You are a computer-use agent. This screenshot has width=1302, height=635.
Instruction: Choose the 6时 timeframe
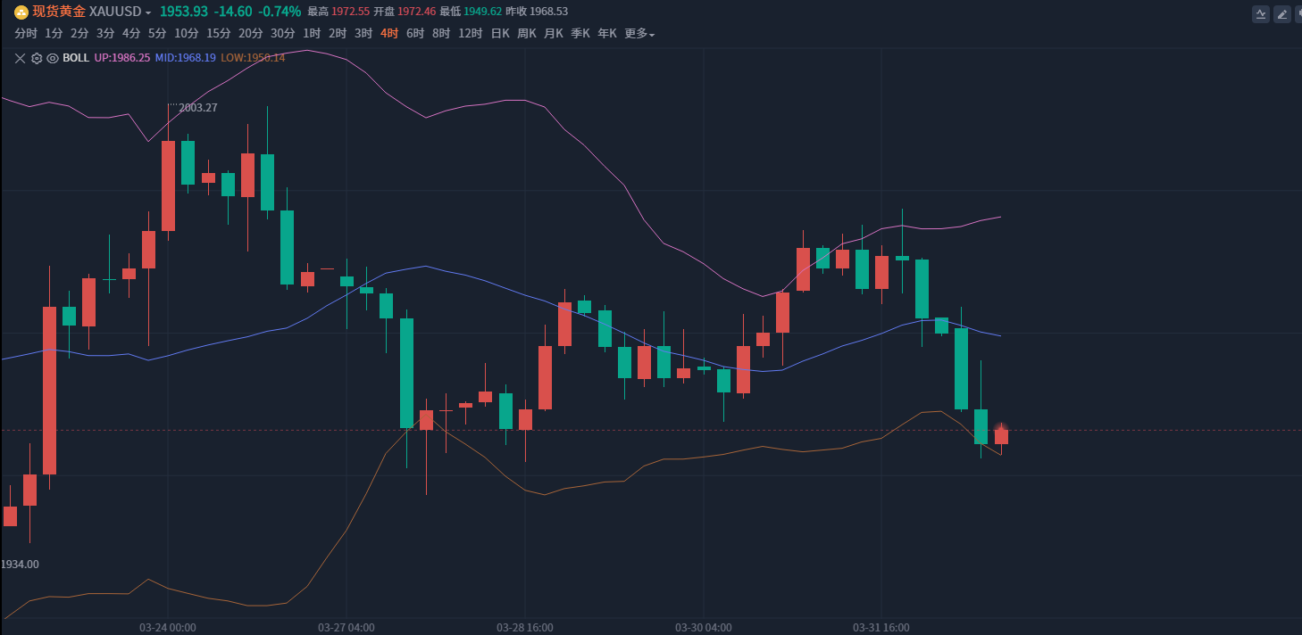coord(415,34)
